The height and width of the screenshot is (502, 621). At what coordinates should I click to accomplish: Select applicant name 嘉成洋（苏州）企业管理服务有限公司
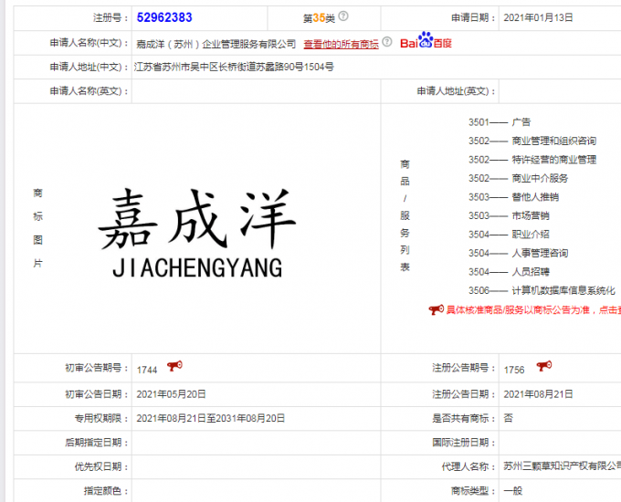[x=216, y=44]
